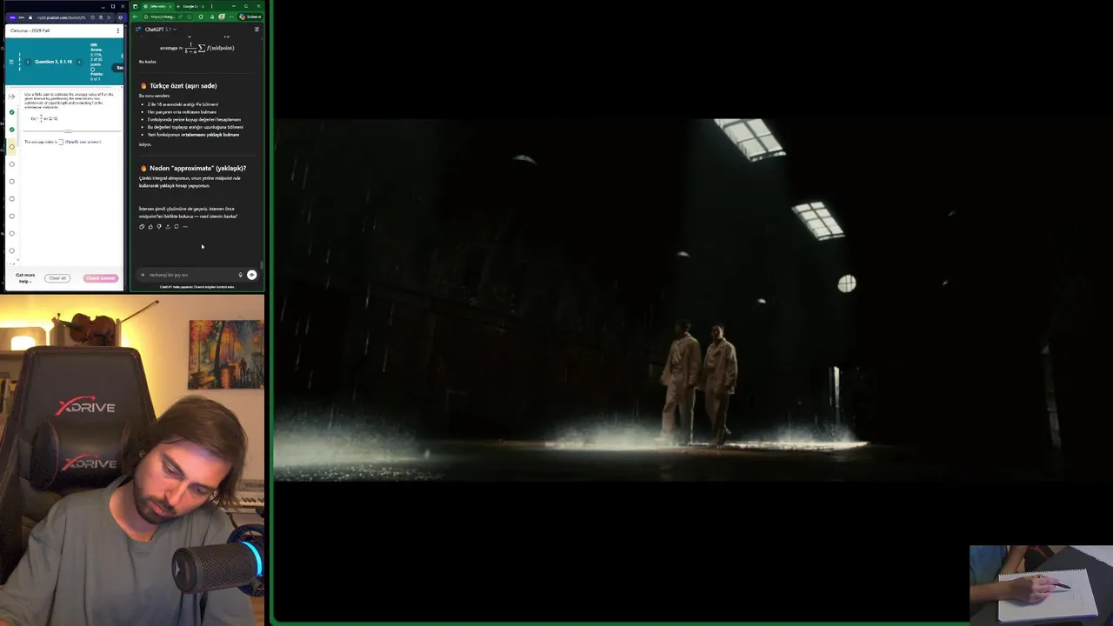1113x626 pixels.
Task: Select the seventh question part circle
Action: [11, 216]
